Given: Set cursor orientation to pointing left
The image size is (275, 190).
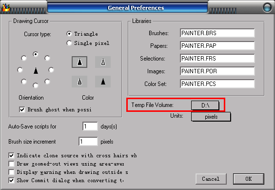Looking at the screenshot, I should (20, 70).
